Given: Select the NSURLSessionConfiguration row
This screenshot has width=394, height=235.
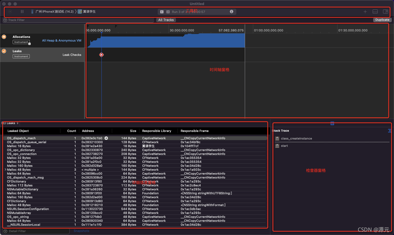Looking at the screenshot, I should point(135,209).
